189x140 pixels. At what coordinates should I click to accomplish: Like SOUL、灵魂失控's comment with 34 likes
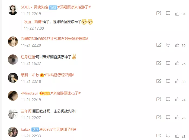click(x=177, y=14)
